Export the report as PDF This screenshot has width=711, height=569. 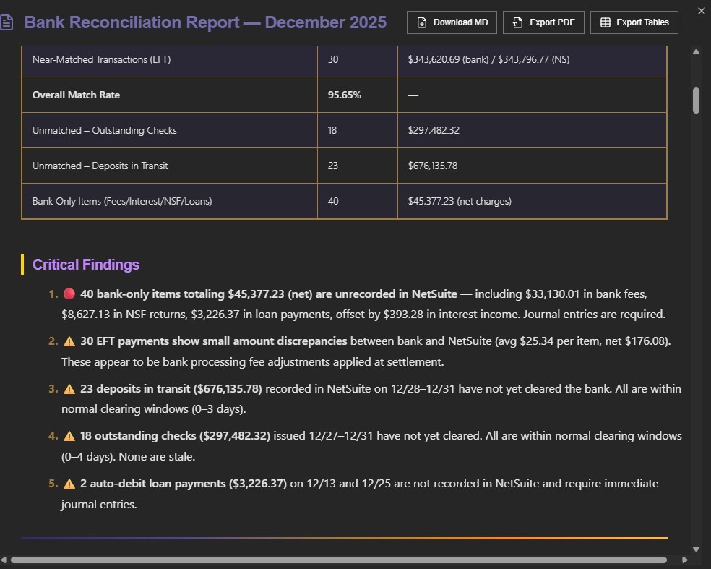[x=543, y=22]
